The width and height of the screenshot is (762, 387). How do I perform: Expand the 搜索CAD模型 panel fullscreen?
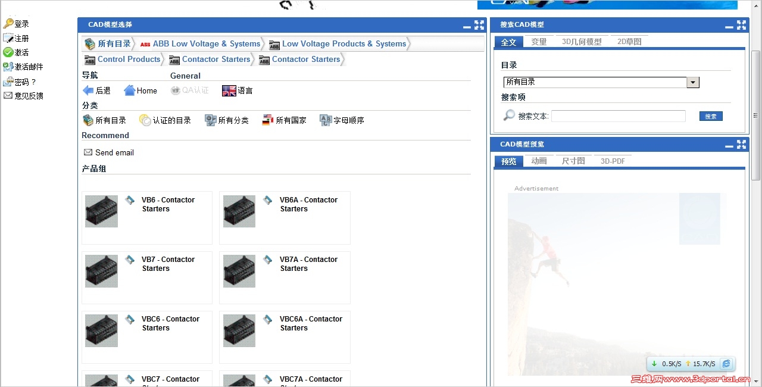click(x=741, y=25)
